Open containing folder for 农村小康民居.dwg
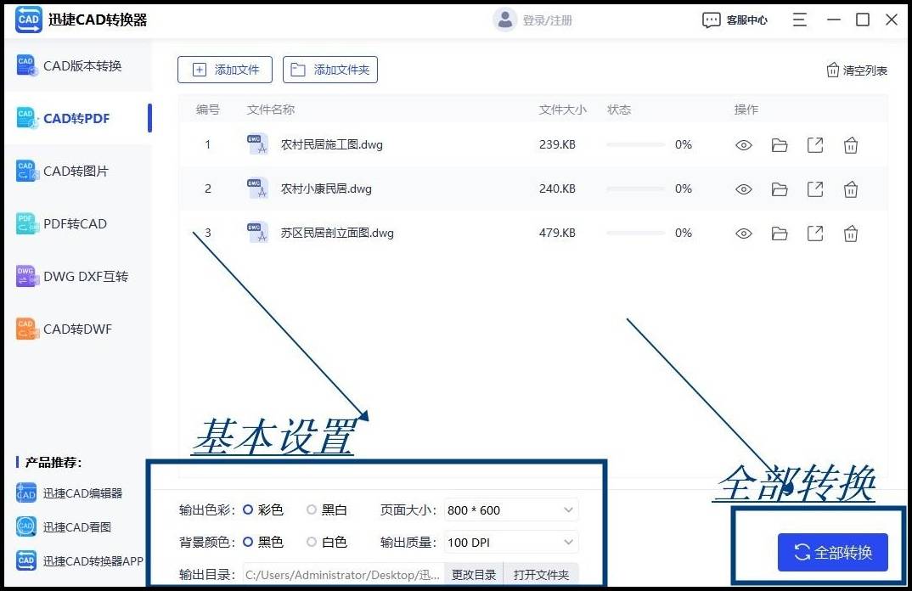Image resolution: width=912 pixels, height=591 pixels. click(779, 189)
